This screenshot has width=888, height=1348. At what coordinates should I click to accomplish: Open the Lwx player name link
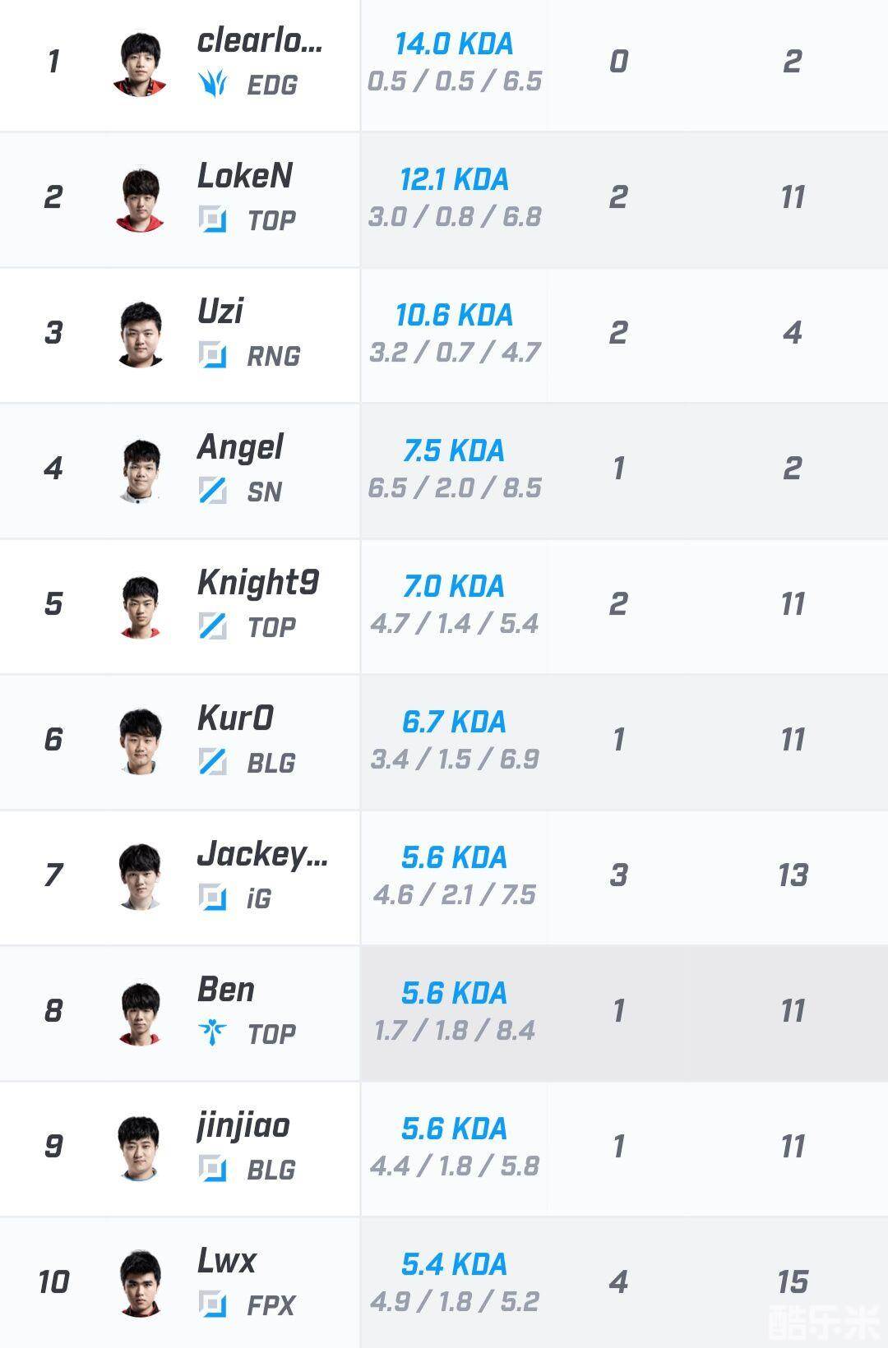coord(227,1261)
